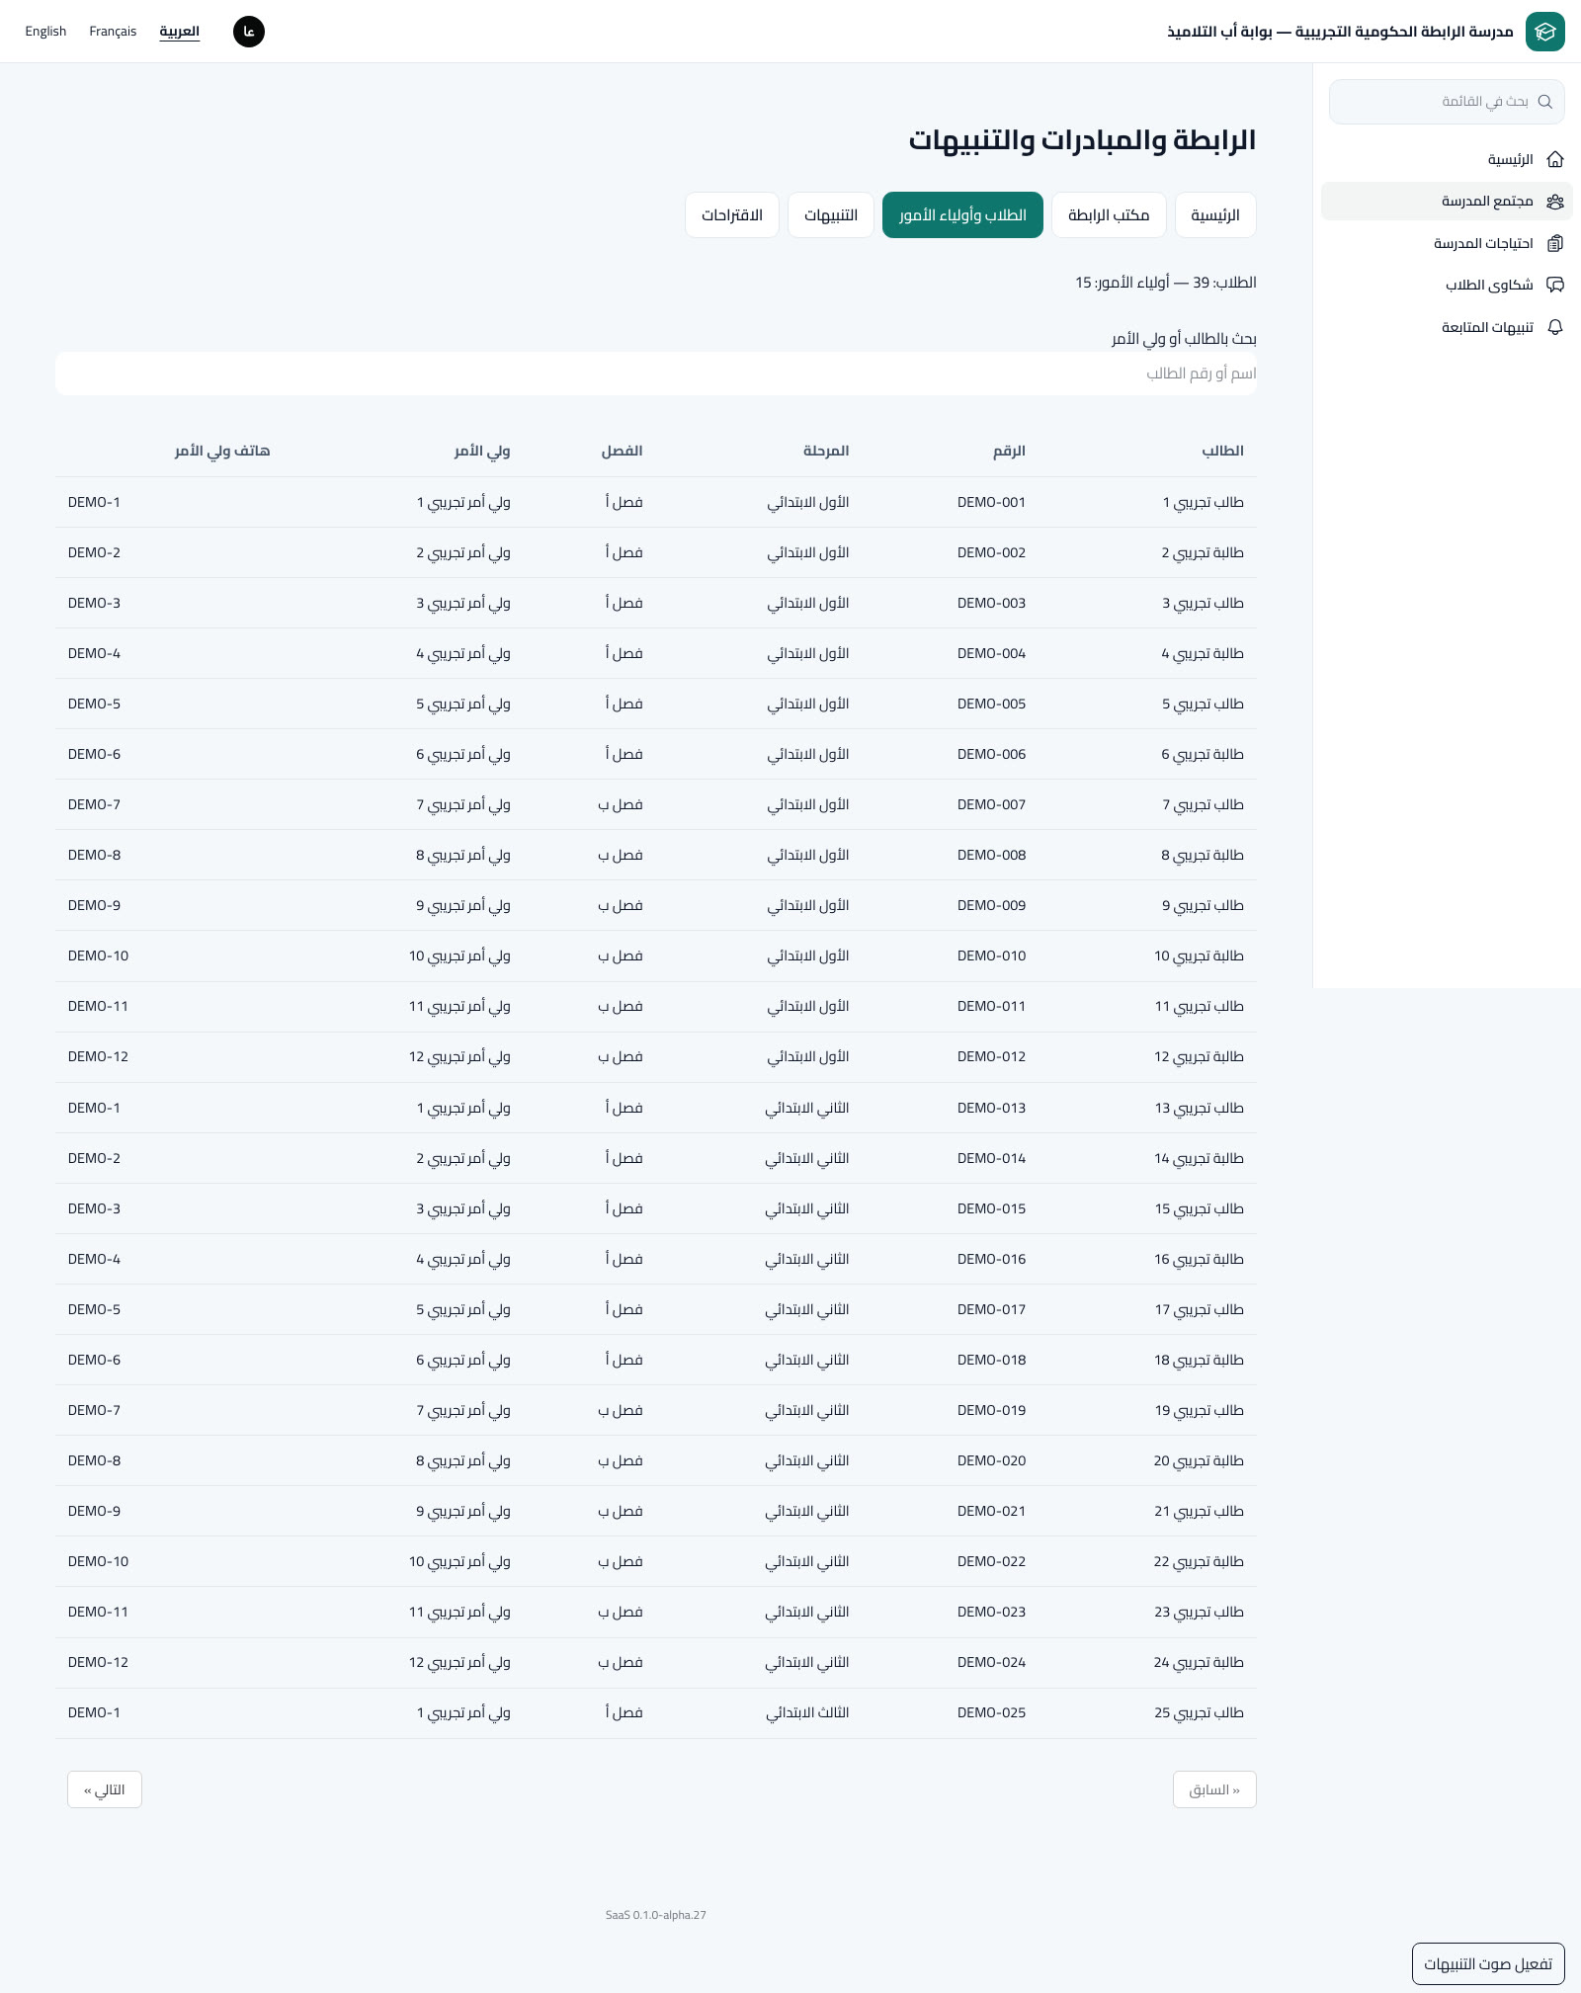Switch language to English
1581x1993 pixels.
[x=45, y=32]
